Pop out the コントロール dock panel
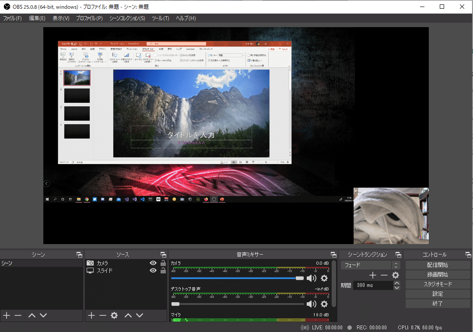 pos(468,255)
